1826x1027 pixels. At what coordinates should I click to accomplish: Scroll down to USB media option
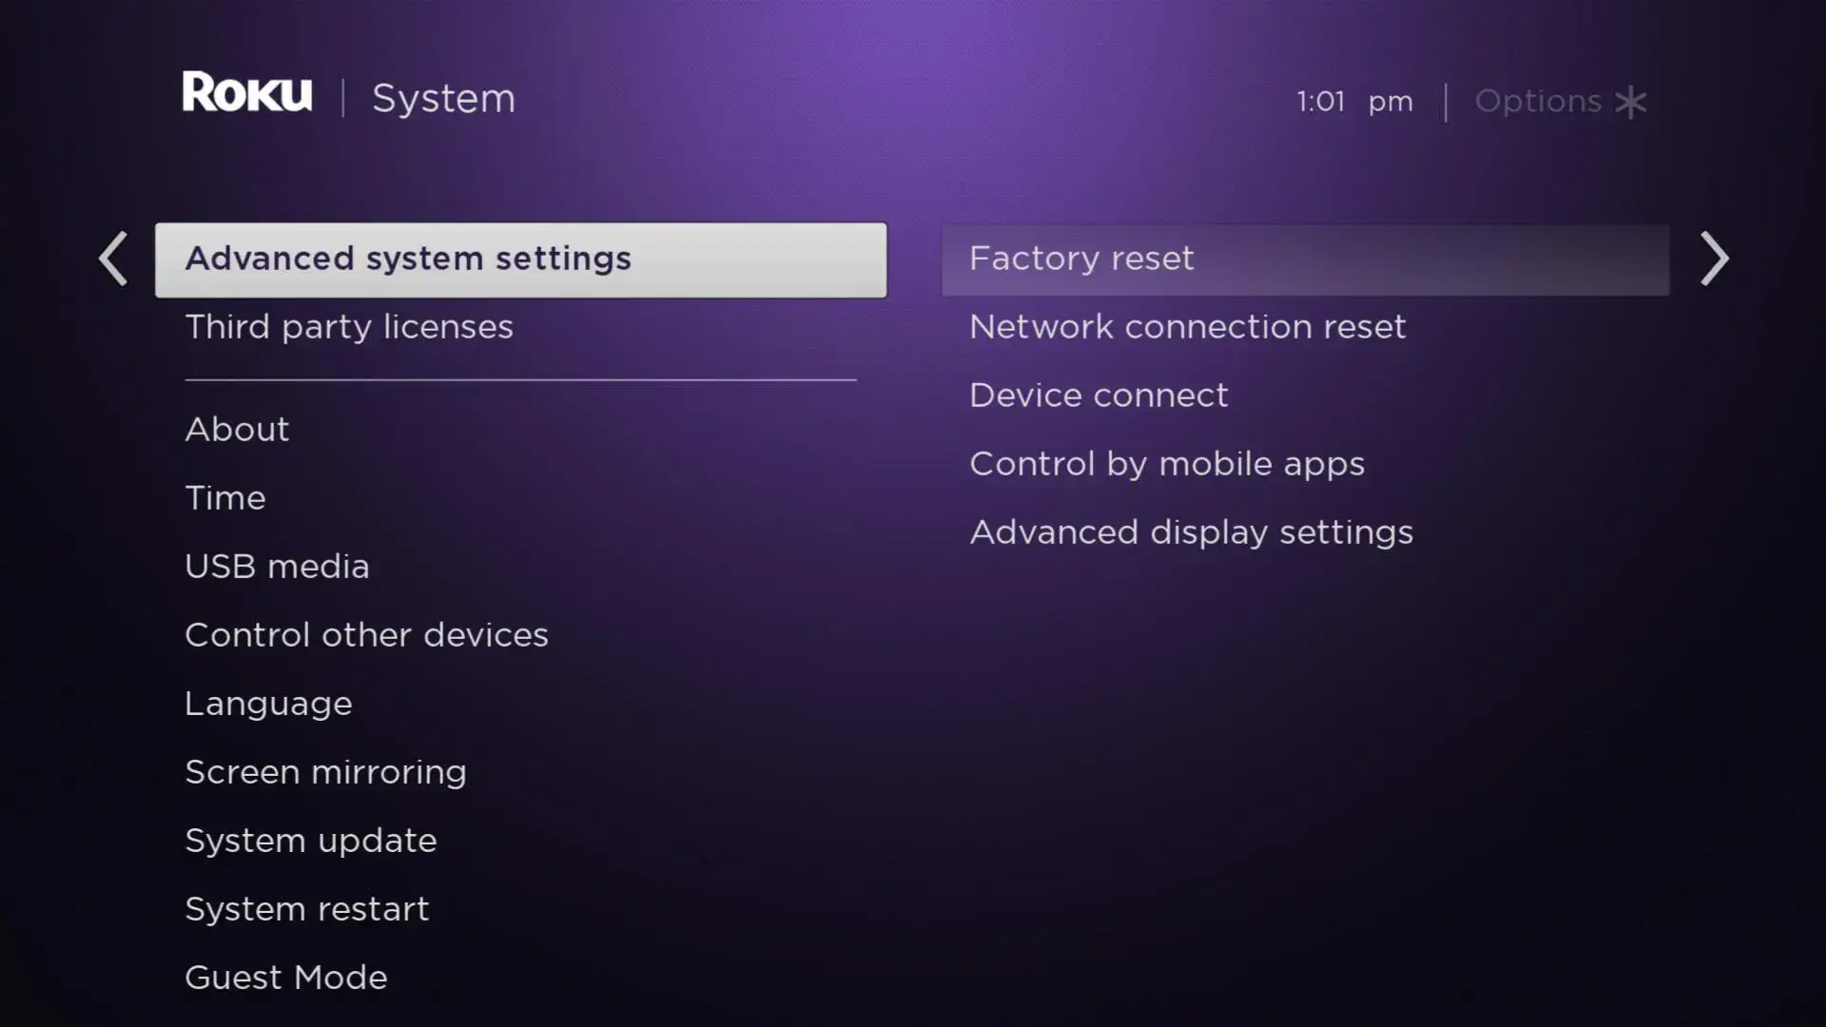click(x=277, y=567)
